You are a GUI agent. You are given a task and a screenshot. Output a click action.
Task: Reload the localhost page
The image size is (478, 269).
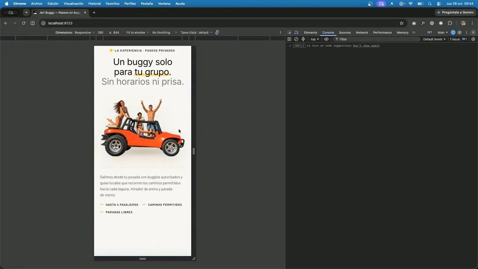pos(24,23)
